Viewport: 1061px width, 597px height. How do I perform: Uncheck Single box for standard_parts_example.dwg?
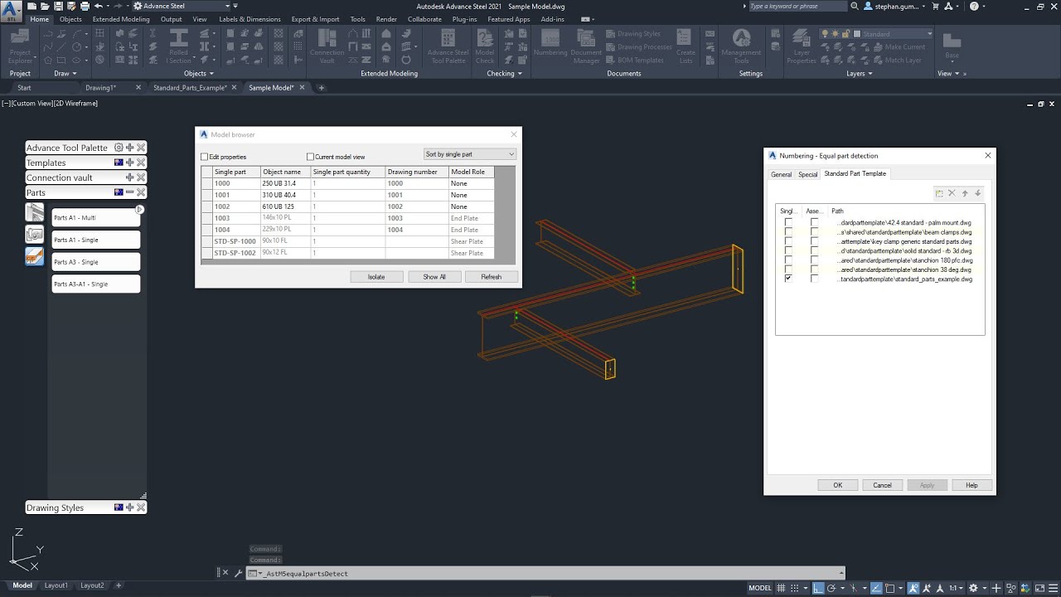tap(788, 279)
